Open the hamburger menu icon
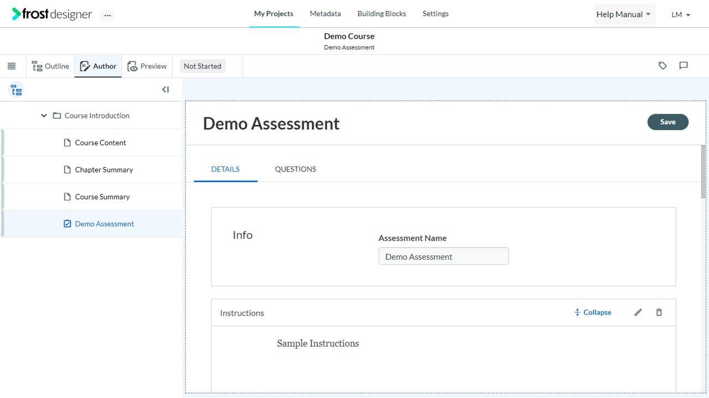Screen dimensions: 709x398 12,66
